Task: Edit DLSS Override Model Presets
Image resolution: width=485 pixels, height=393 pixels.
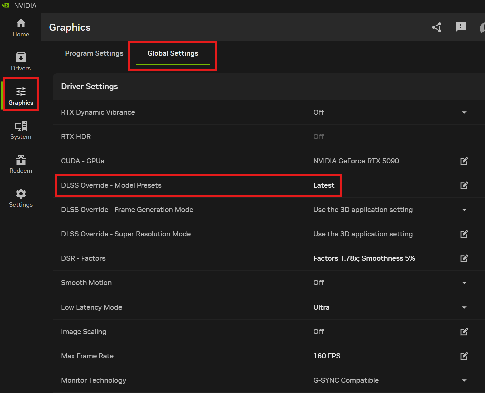Action: point(464,185)
